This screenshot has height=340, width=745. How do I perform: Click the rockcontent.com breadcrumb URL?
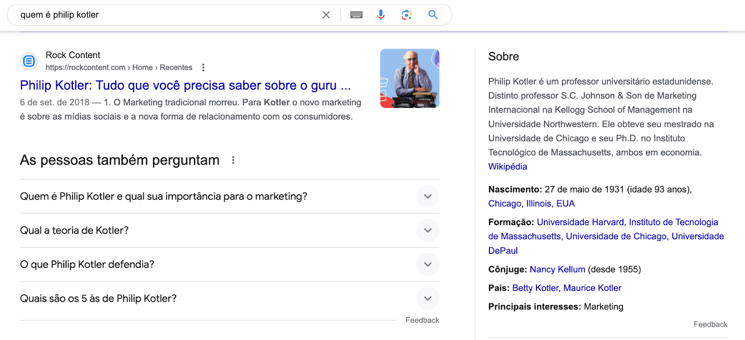pos(119,67)
